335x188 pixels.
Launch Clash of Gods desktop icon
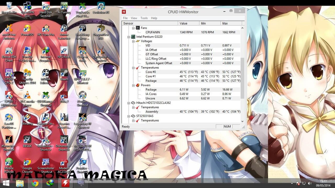tap(82, 54)
